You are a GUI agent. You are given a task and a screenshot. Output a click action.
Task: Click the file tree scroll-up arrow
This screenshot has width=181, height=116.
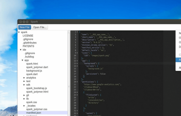pos(69,32)
